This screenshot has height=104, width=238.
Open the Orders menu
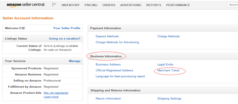point(109,5)
